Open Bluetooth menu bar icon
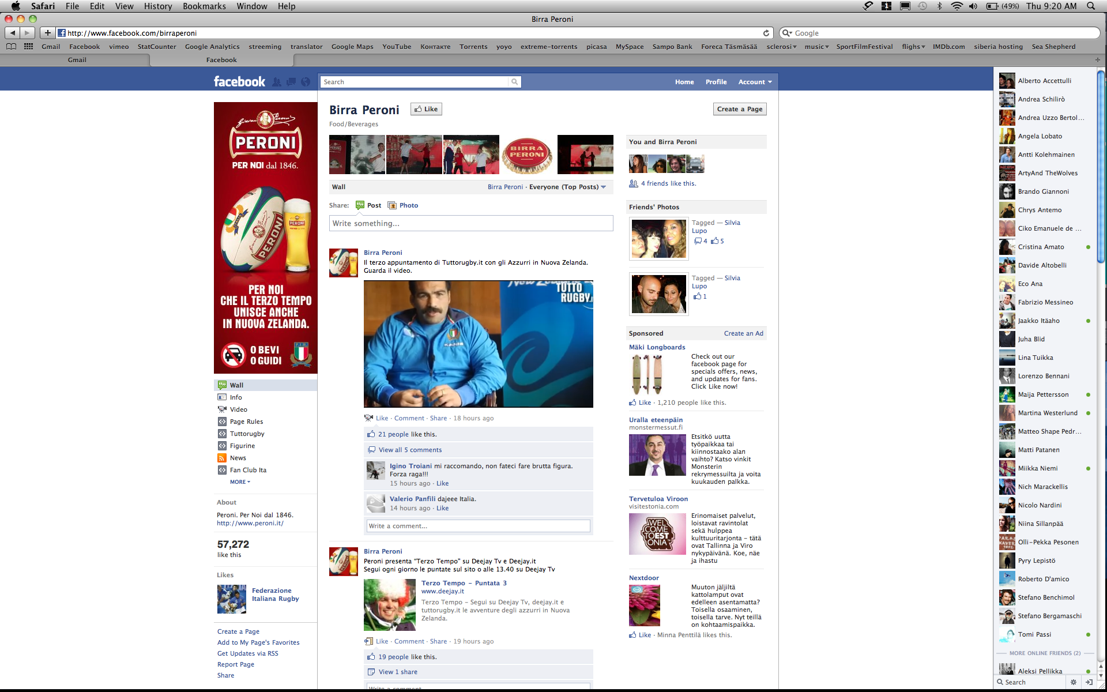 [940, 6]
